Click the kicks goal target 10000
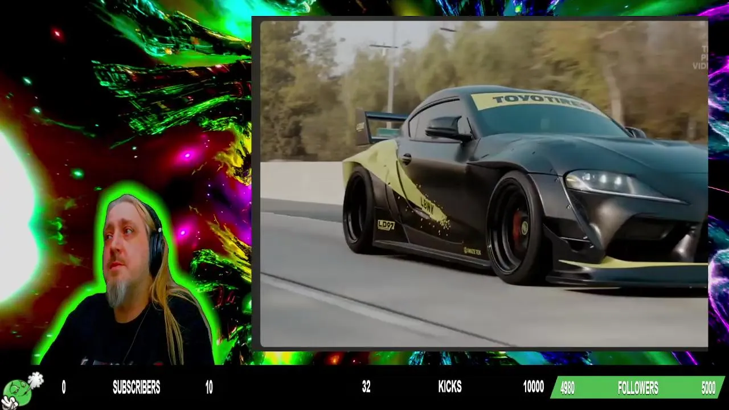 click(534, 387)
